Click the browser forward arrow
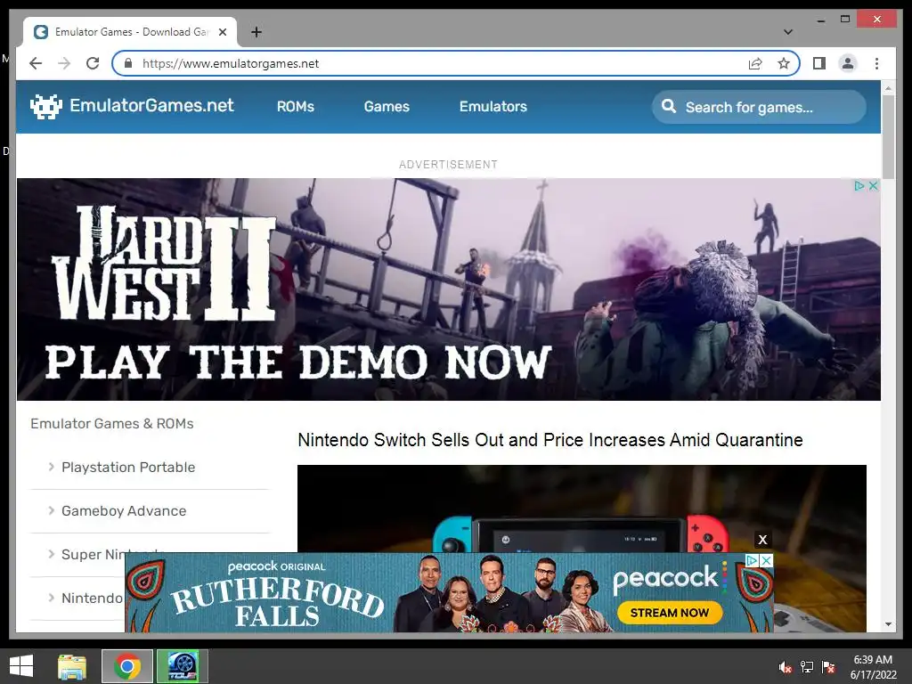 (64, 63)
